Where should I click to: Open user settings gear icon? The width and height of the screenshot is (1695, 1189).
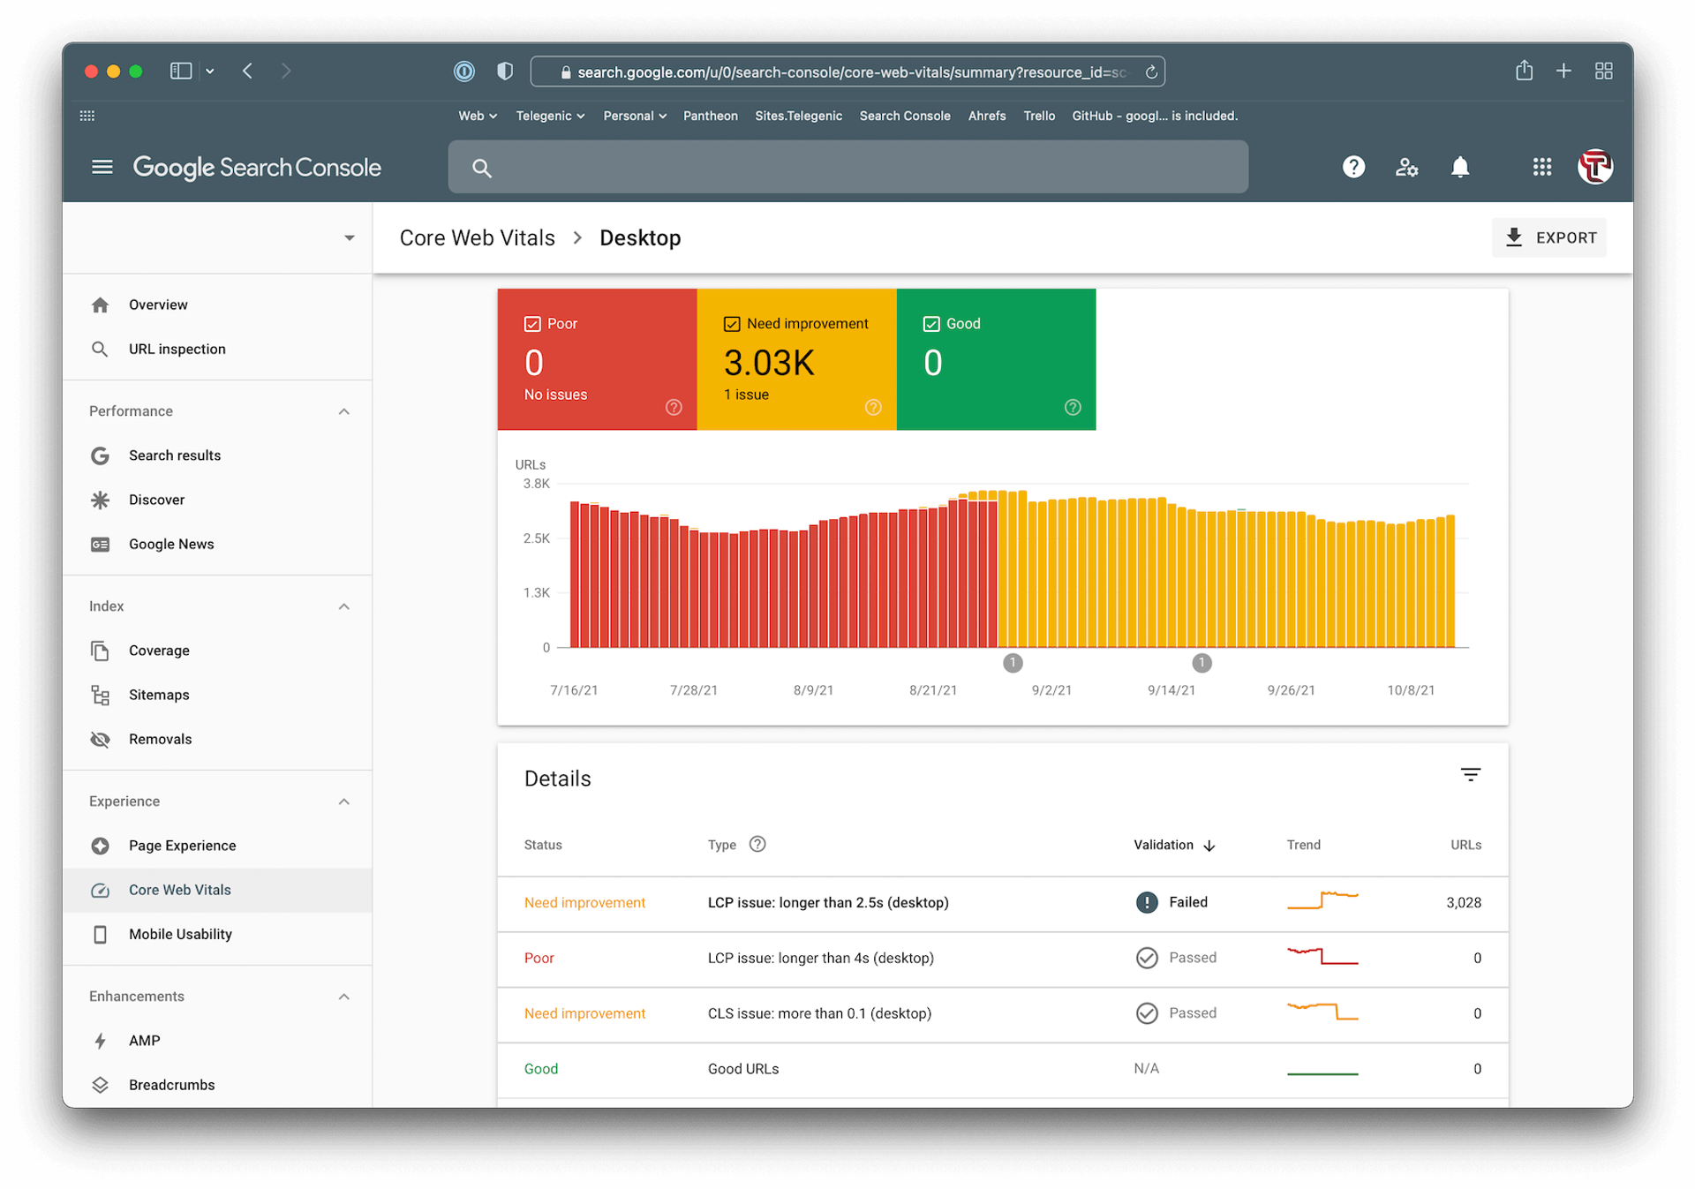1406,167
